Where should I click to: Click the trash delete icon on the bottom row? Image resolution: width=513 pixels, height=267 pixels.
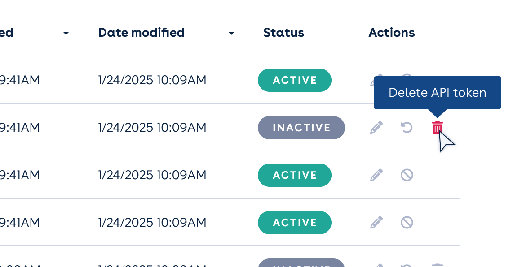coord(437,264)
